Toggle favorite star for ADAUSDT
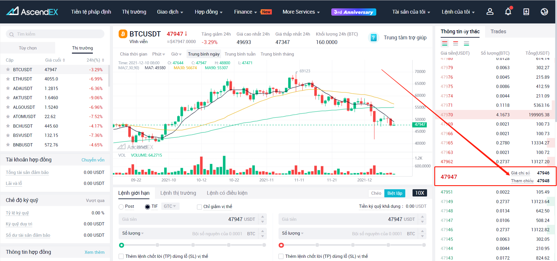Image resolution: width=557 pixels, height=261 pixels. 8,88
